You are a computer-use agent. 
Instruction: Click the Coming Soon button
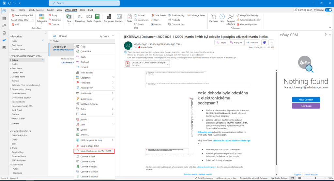click(x=303, y=10)
